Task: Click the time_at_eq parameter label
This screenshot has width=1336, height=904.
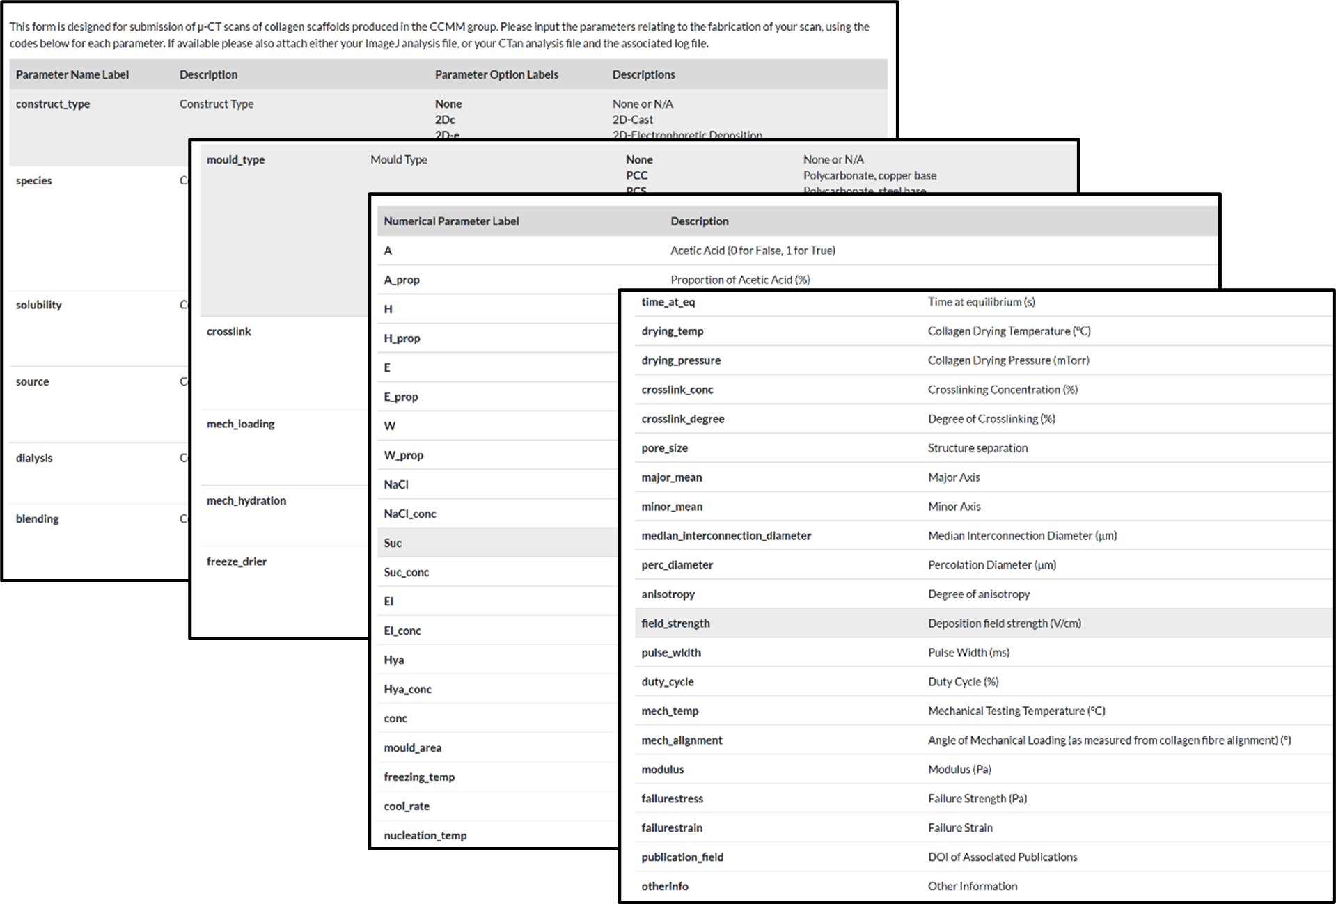Action: tap(668, 302)
